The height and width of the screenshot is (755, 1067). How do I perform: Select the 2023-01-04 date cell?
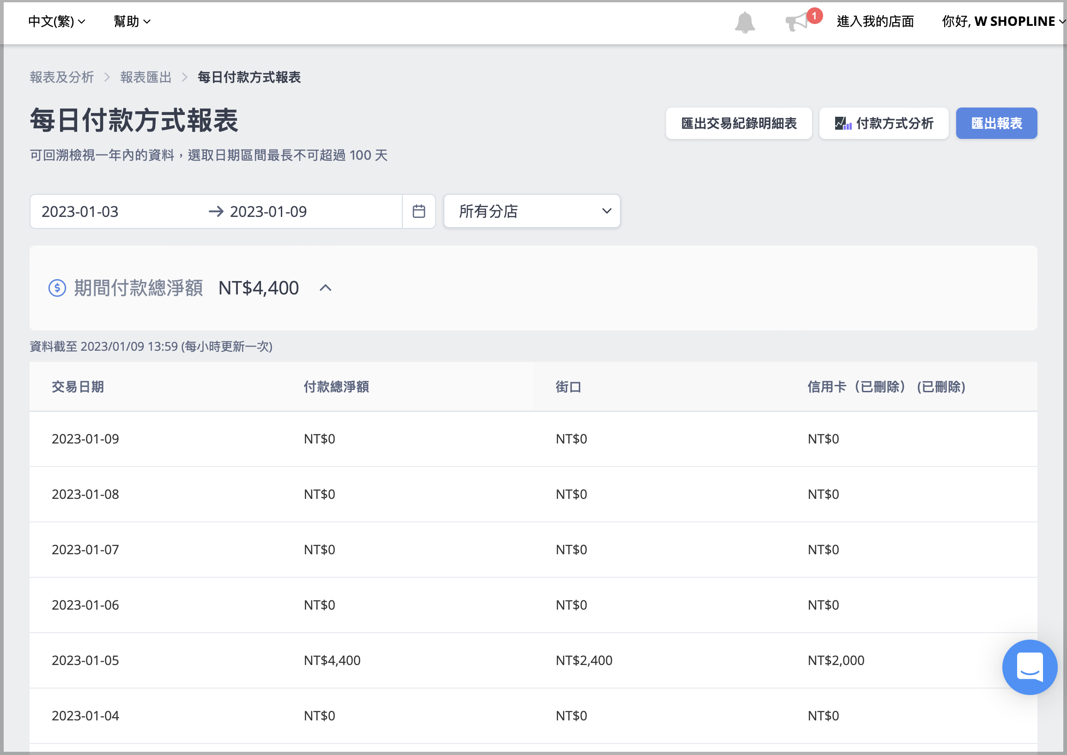pos(85,715)
